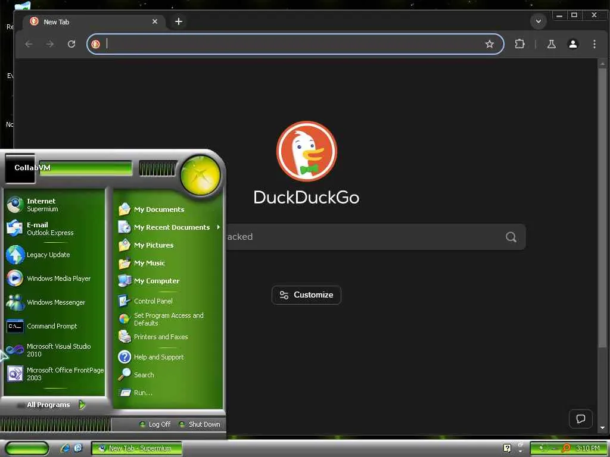Open Internet Explorer quick launch icon
Screen dimensions: 610x457
point(65,448)
